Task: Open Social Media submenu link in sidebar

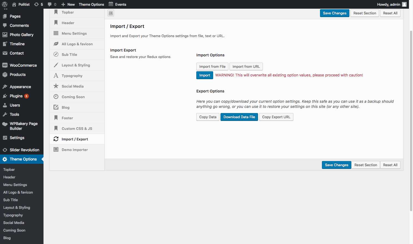Action: point(14,223)
